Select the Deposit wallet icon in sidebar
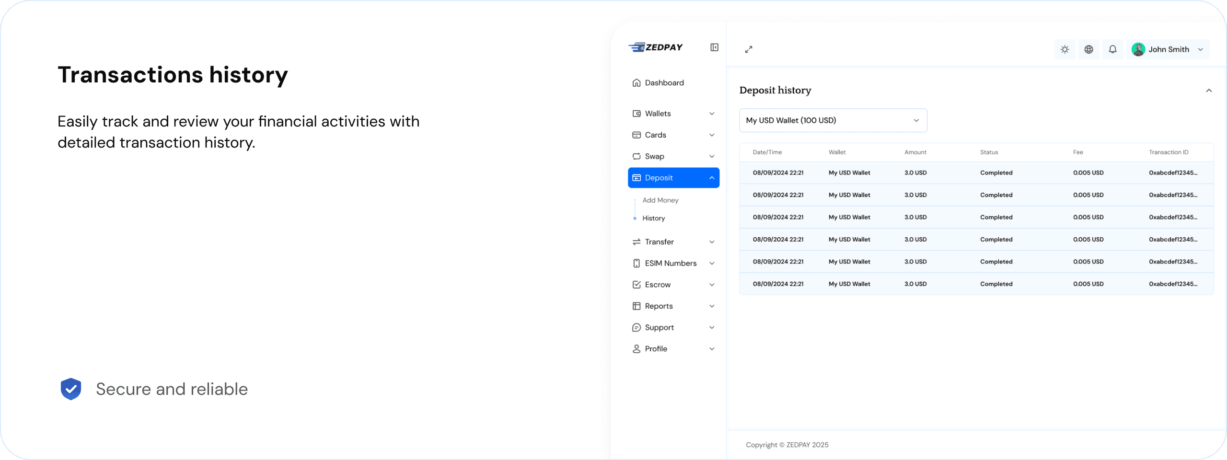This screenshot has height=460, width=1227. [636, 177]
